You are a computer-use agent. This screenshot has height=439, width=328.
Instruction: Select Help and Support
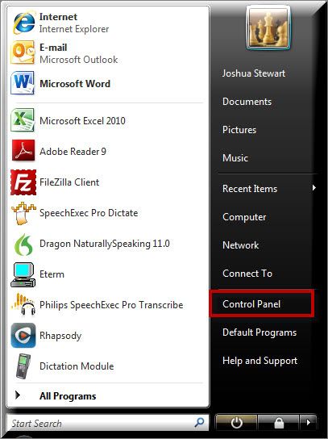259,361
